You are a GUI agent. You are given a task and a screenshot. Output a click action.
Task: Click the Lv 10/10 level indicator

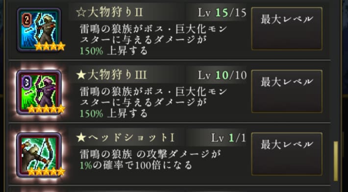(x=222, y=76)
